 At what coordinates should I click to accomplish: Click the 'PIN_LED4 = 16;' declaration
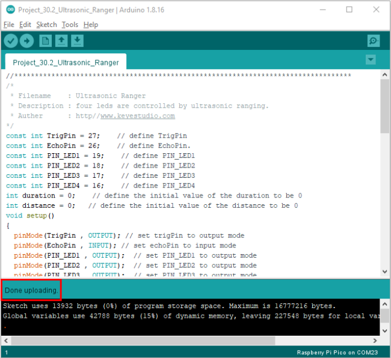pyautogui.click(x=75, y=186)
